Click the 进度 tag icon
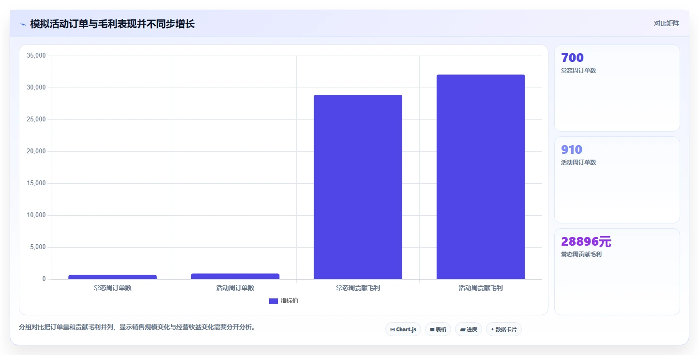Image resolution: width=699 pixels, height=355 pixels. click(462, 329)
